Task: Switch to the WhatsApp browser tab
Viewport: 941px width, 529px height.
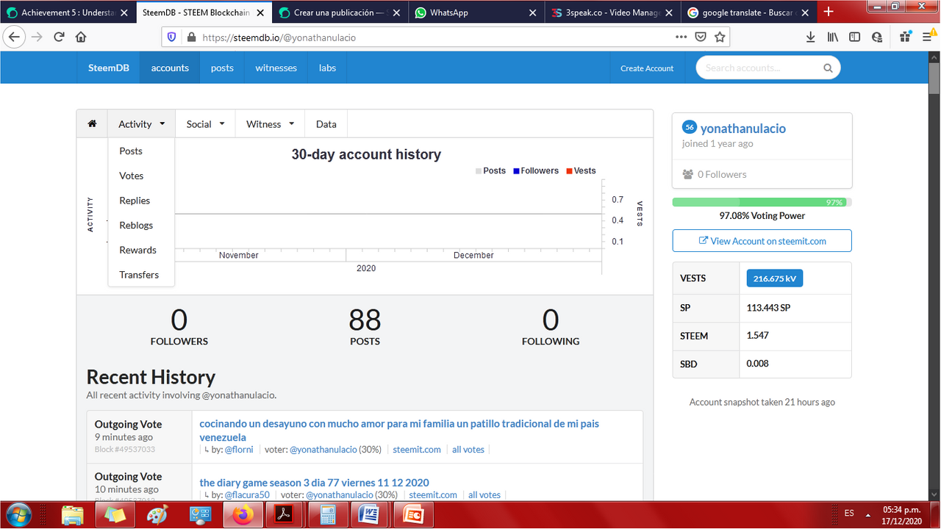Action: 475,12
